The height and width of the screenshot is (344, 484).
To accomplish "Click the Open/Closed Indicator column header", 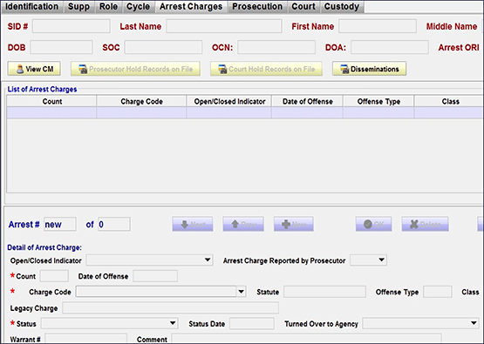I will pyautogui.click(x=228, y=101).
